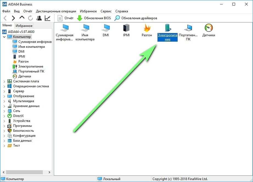The width and height of the screenshot is (253, 182).
Task: Open Разгон flame icon in main pane
Action: [x=147, y=30]
